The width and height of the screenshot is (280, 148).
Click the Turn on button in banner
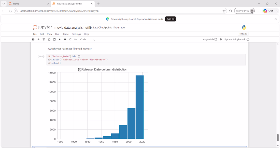[x=170, y=19]
